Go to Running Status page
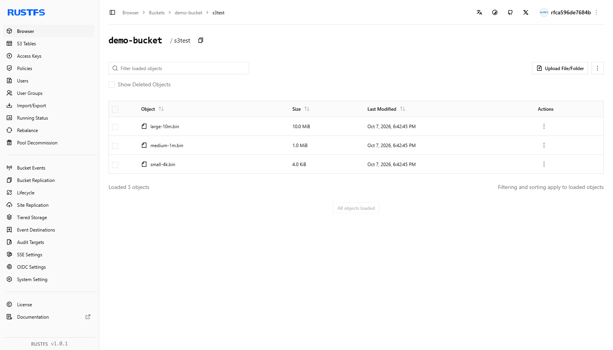The width and height of the screenshot is (613, 350). (48, 118)
